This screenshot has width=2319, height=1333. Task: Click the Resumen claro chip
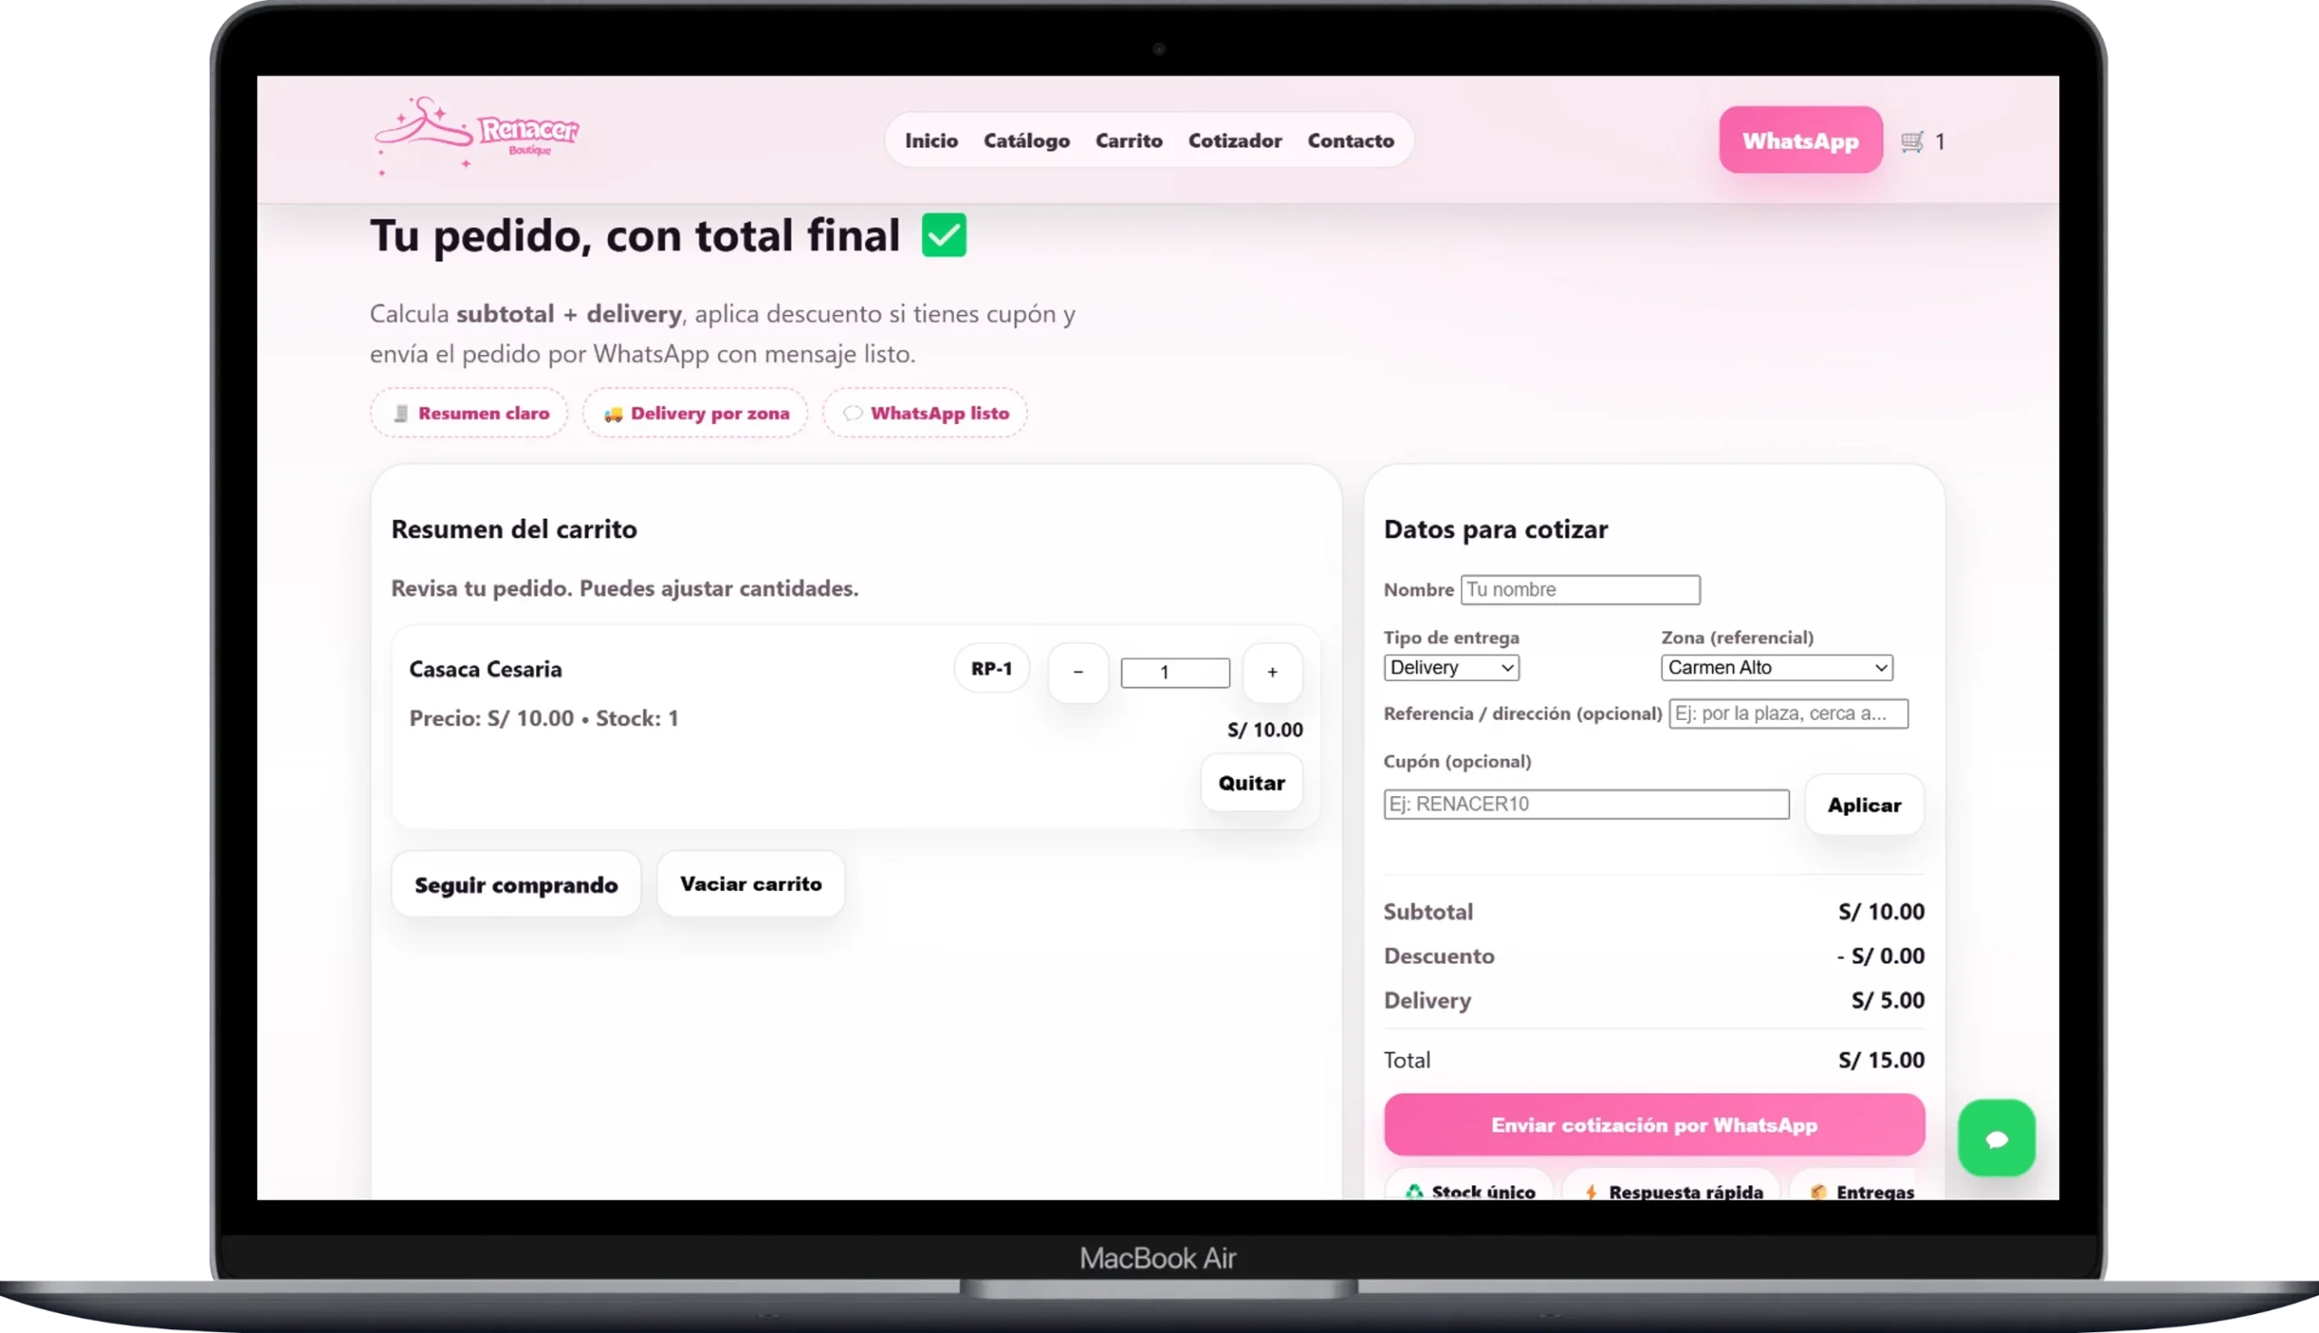[469, 413]
